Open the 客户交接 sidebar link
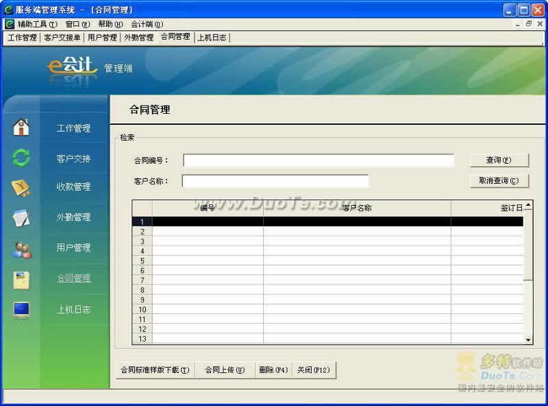 (74, 159)
